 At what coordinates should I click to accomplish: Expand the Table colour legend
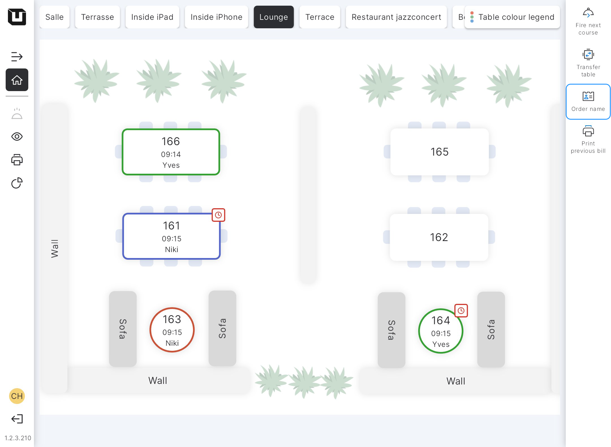[512, 17]
